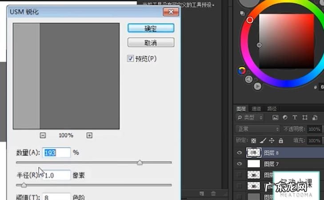Click the small color wheel mode icon
Image resolution: width=324 pixels, height=200 pixels.
click(242, 71)
